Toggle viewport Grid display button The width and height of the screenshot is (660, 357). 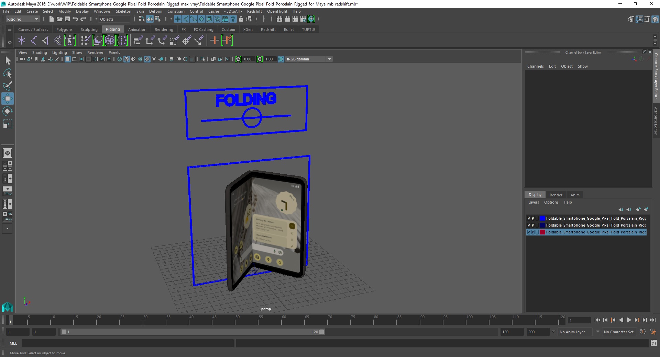pos(68,59)
